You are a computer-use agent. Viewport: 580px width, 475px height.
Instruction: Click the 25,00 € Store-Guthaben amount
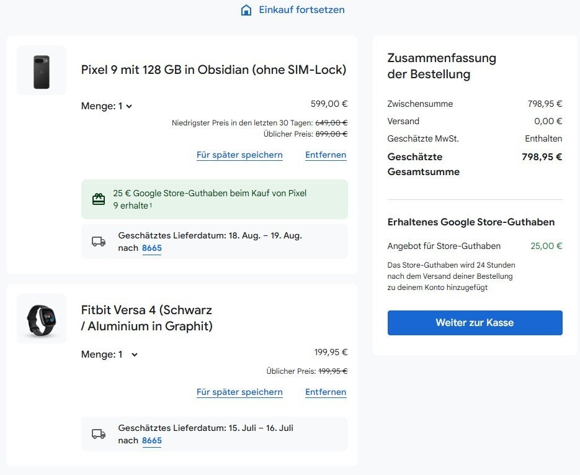546,246
